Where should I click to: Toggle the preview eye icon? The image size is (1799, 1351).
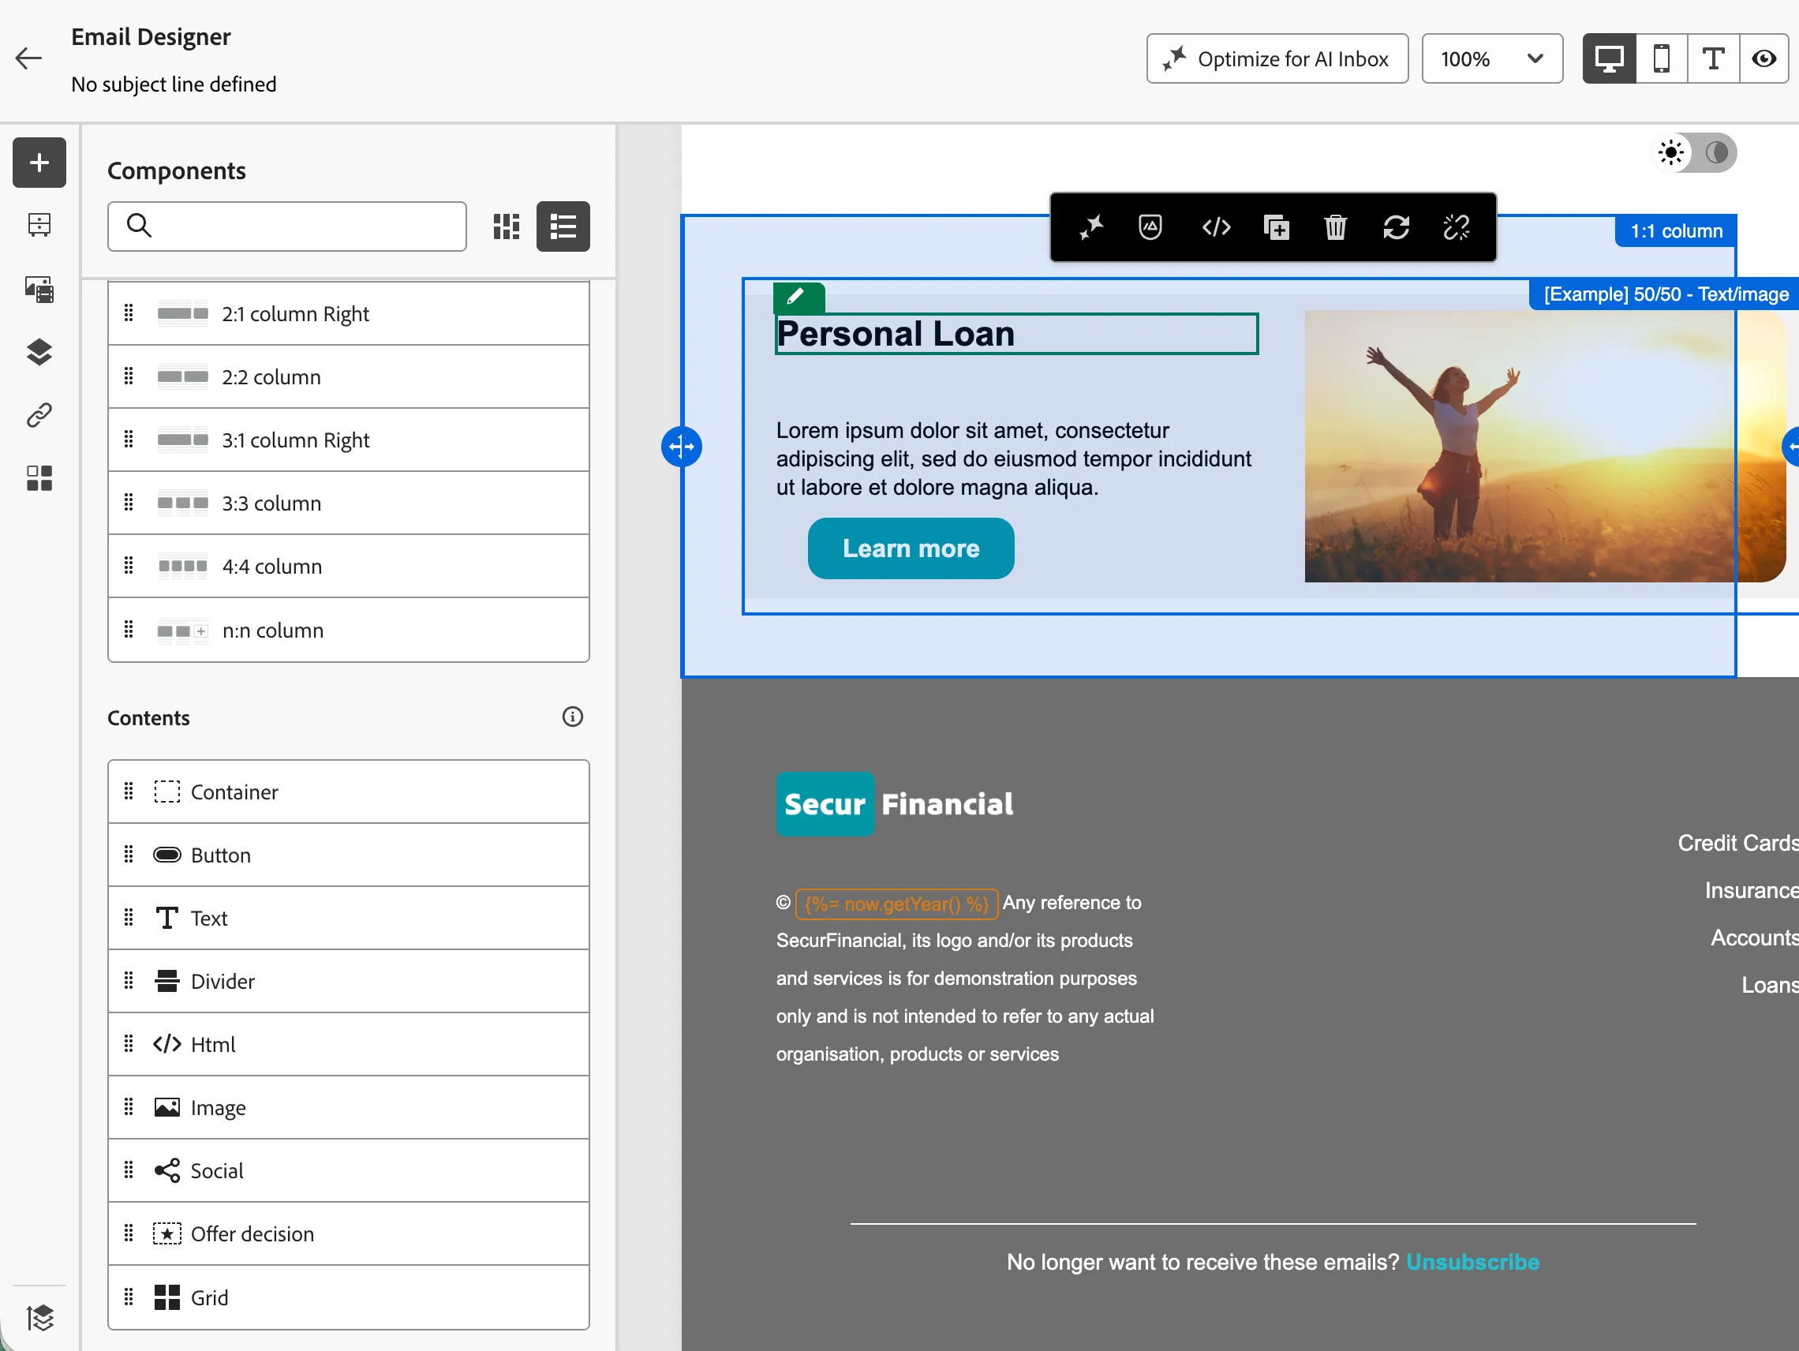1764,58
